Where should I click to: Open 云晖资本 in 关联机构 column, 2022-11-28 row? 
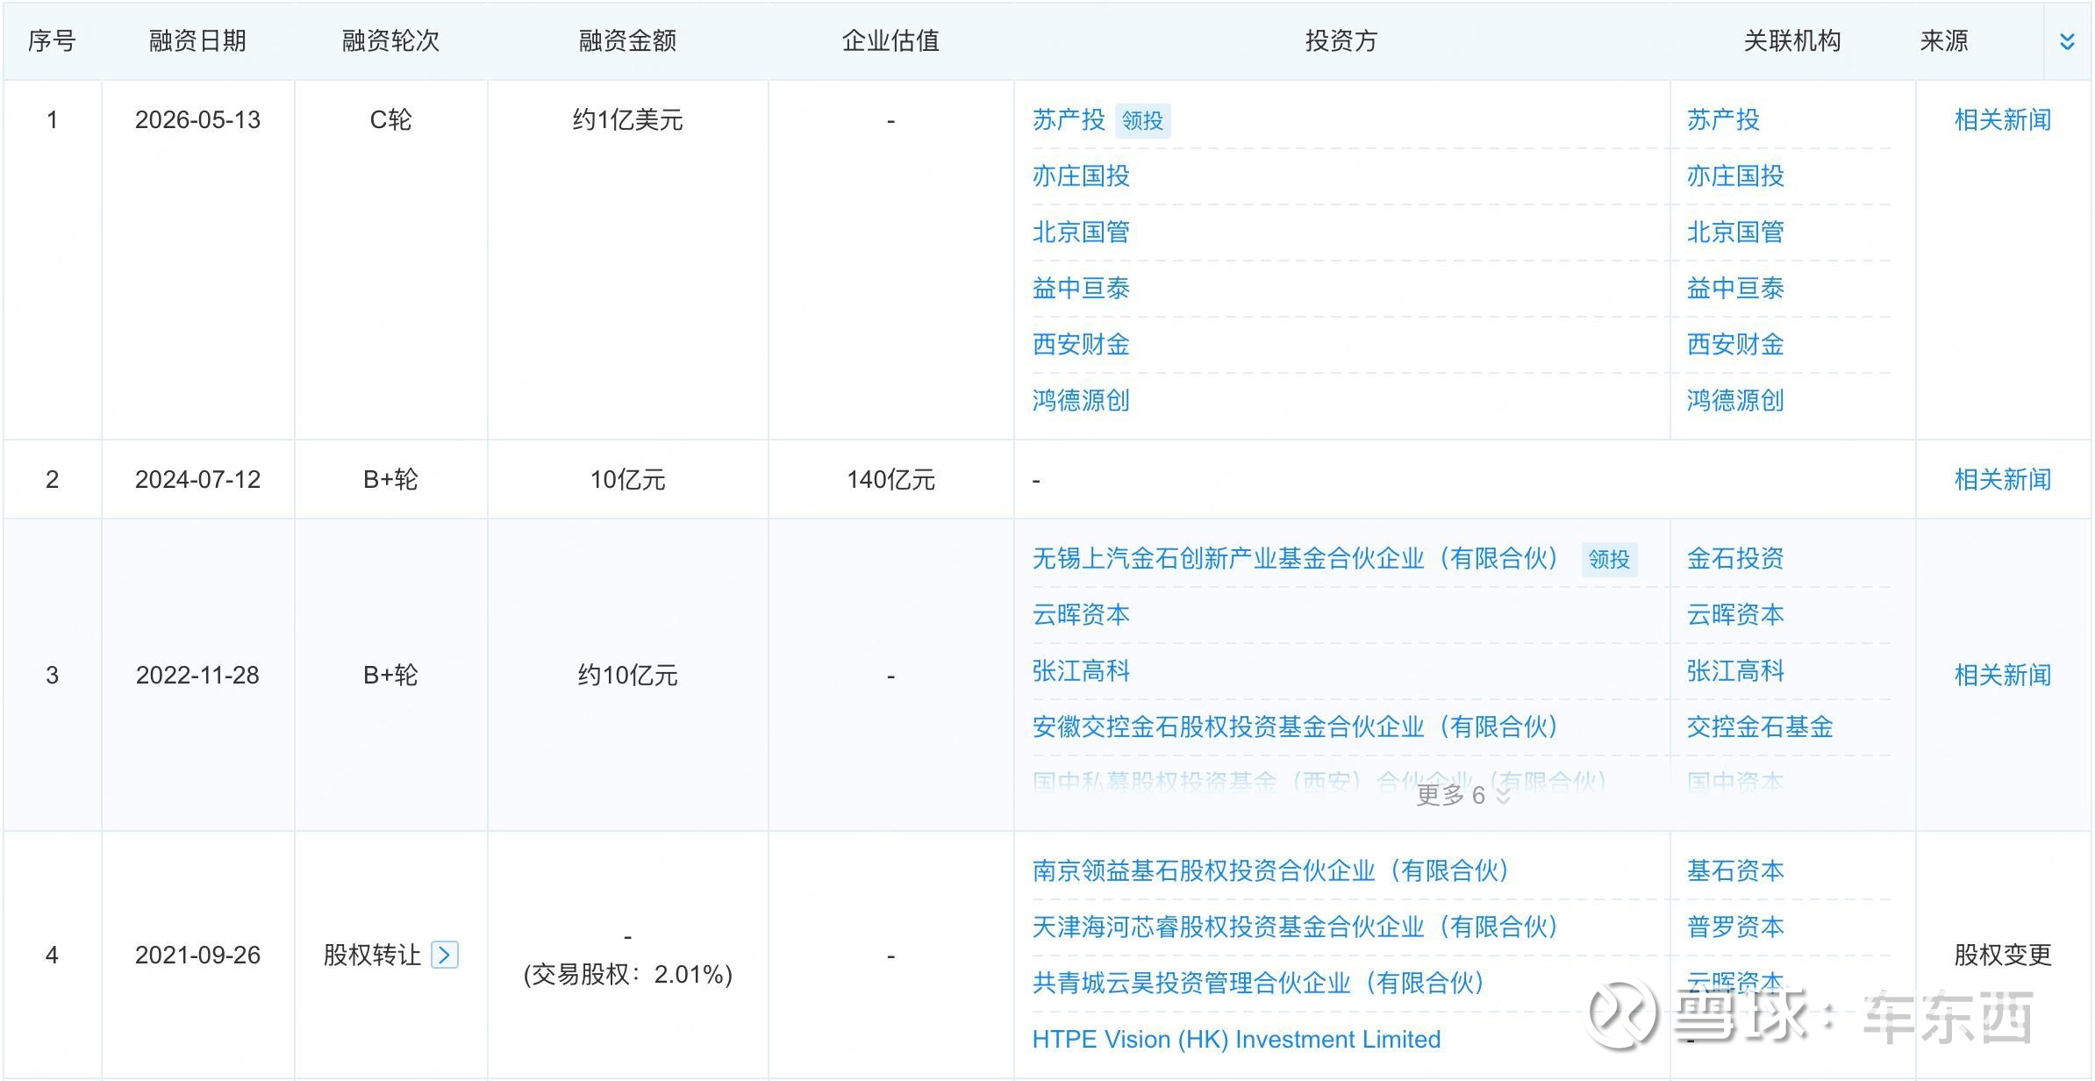(1735, 615)
